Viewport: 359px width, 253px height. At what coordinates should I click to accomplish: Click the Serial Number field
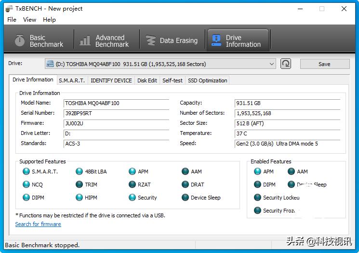[x=116, y=113]
